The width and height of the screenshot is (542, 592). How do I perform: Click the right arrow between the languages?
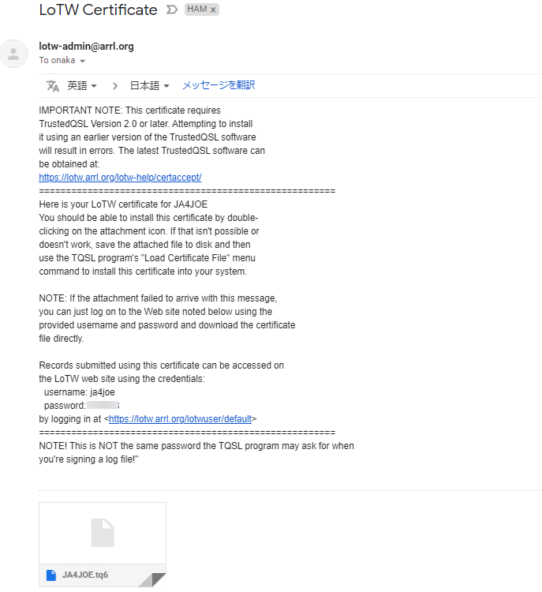click(115, 86)
